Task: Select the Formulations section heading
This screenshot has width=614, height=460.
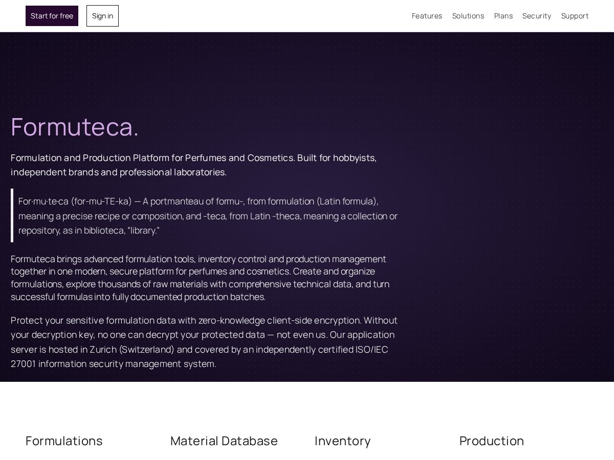Action: point(64,441)
